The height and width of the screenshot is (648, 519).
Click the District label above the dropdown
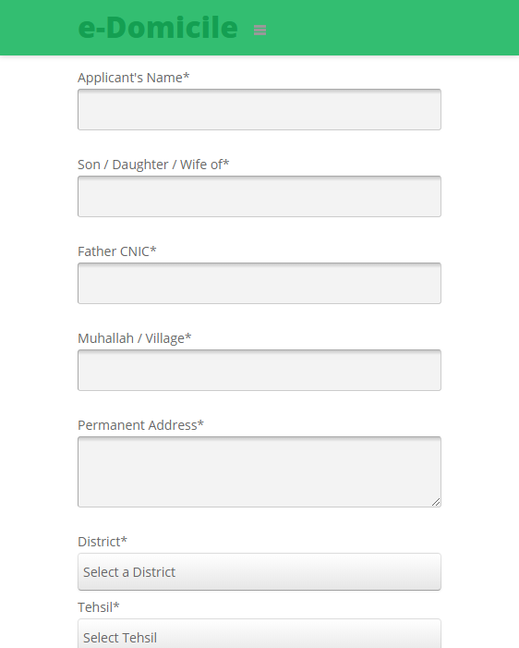point(103,542)
